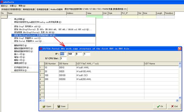Click the table scroll up arrow
Screen dimensions: 184x112
(180, 63)
